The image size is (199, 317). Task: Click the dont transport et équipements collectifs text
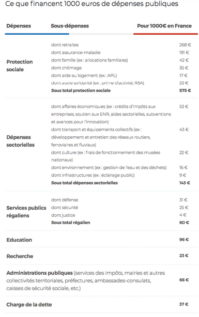click(101, 137)
